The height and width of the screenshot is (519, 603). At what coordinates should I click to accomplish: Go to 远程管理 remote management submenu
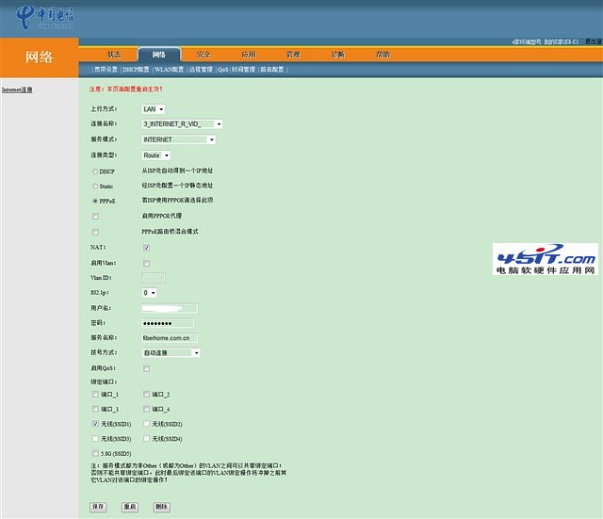click(201, 70)
